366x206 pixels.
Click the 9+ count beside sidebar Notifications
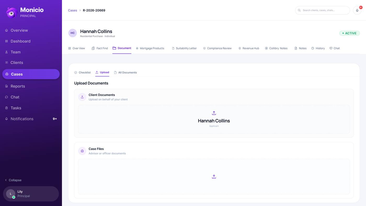point(55,119)
